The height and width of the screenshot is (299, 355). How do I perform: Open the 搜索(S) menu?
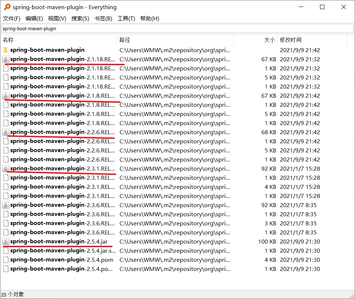[x=80, y=19]
